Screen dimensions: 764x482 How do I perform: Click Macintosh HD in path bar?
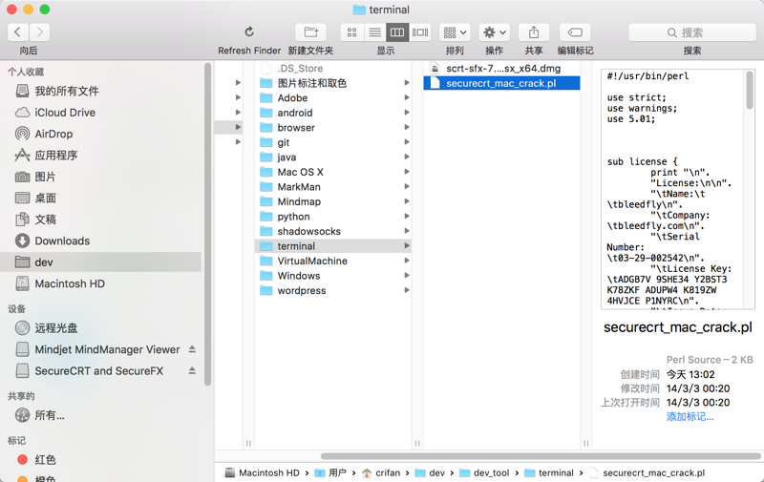(x=263, y=472)
